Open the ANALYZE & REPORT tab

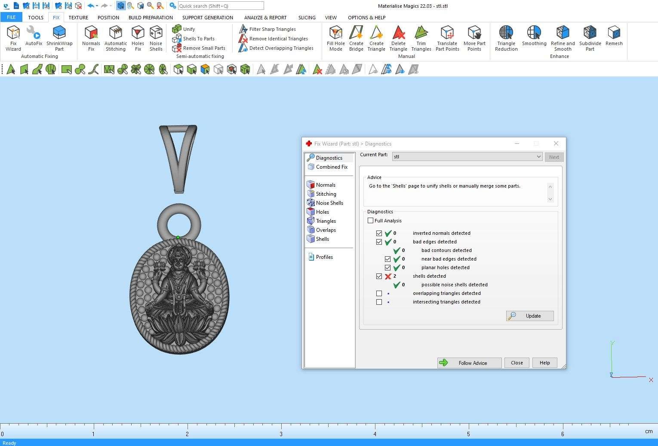(265, 18)
